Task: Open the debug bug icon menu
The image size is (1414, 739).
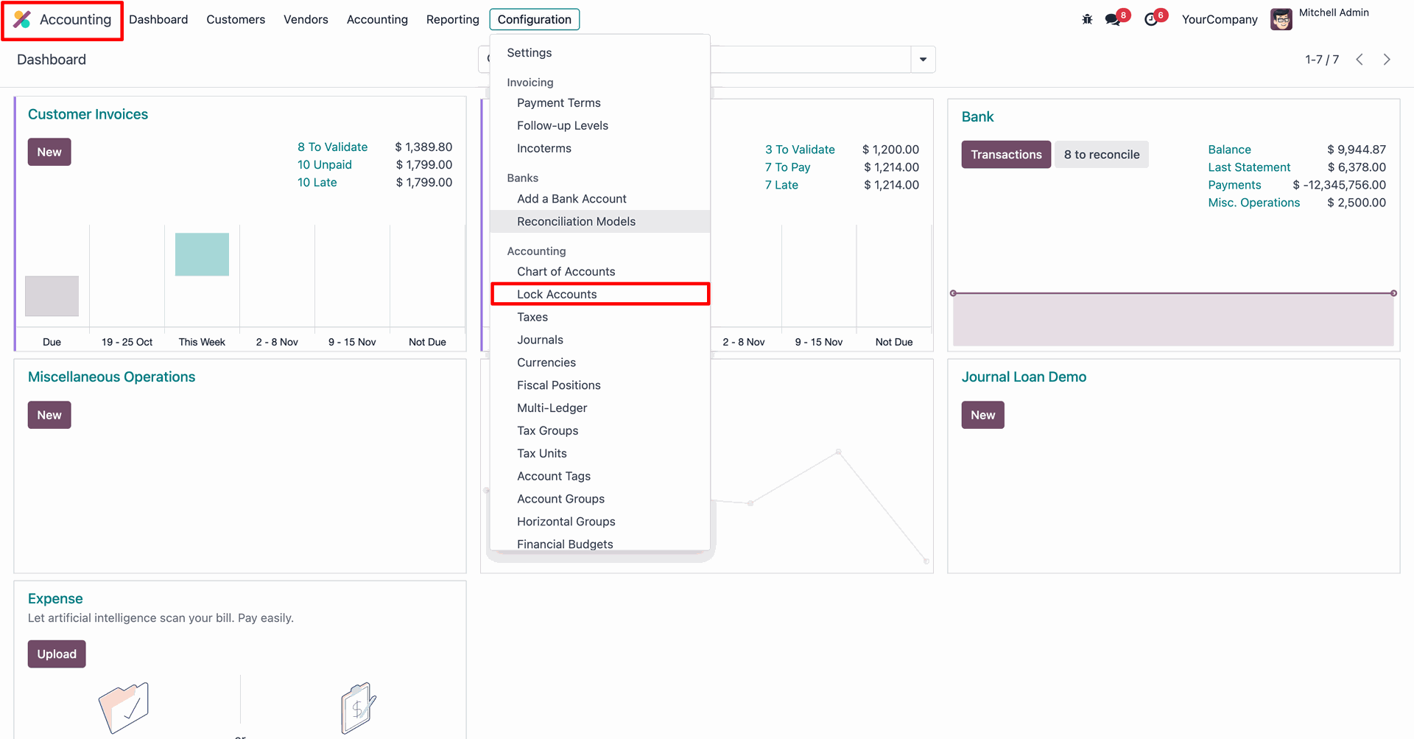Action: coord(1087,20)
